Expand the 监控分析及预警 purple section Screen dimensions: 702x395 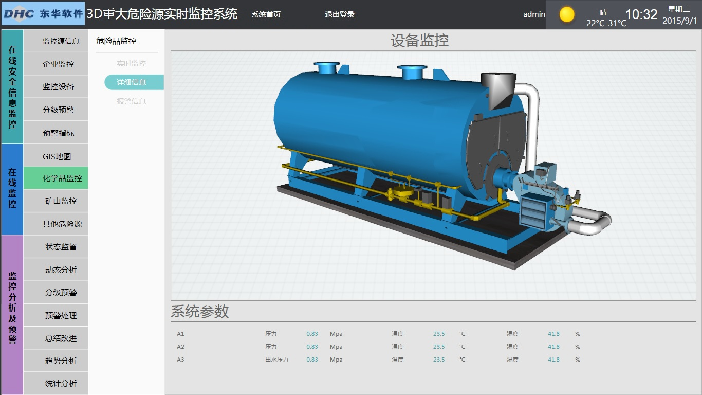click(12, 314)
